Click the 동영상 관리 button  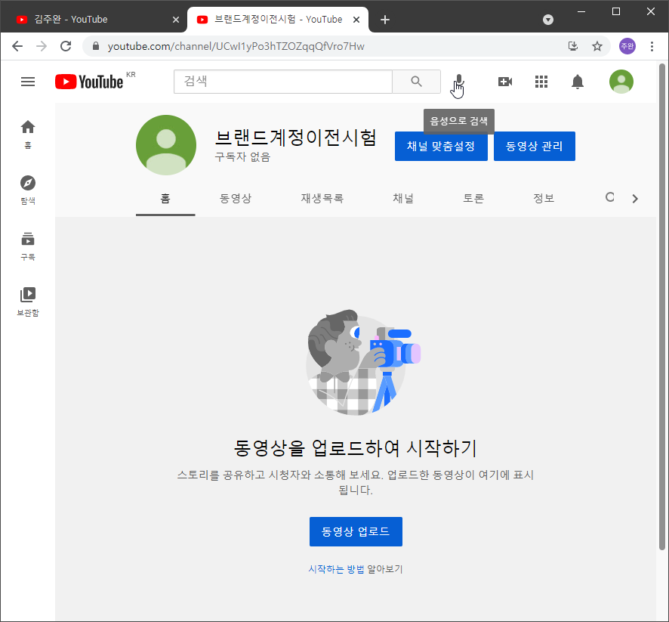(x=534, y=146)
